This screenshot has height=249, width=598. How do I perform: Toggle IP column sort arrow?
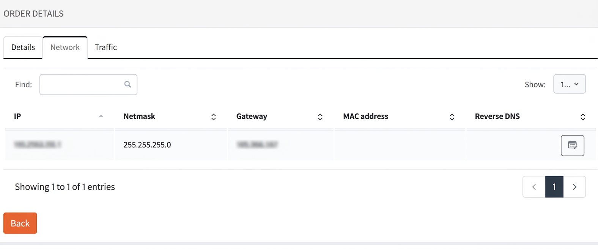coord(101,116)
